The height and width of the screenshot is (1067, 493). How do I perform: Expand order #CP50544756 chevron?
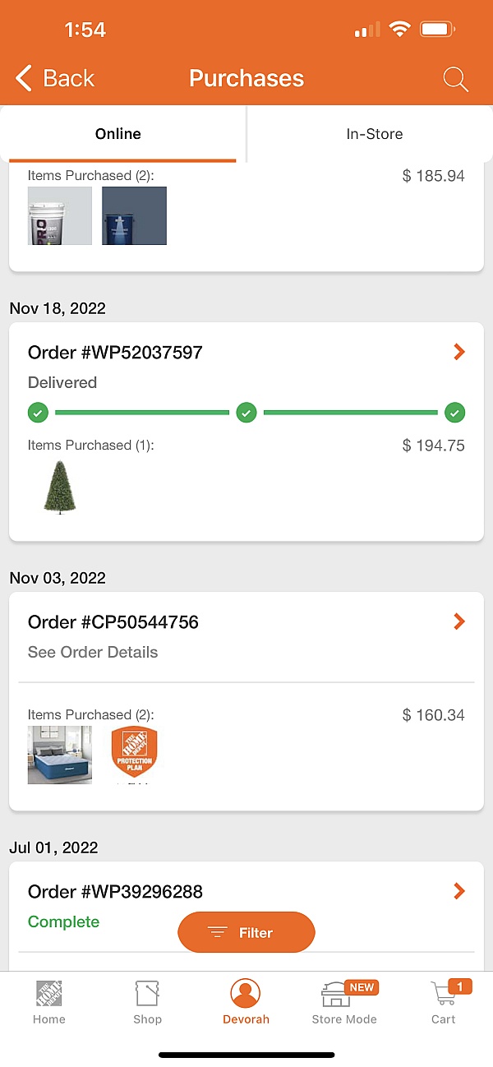pos(459,622)
